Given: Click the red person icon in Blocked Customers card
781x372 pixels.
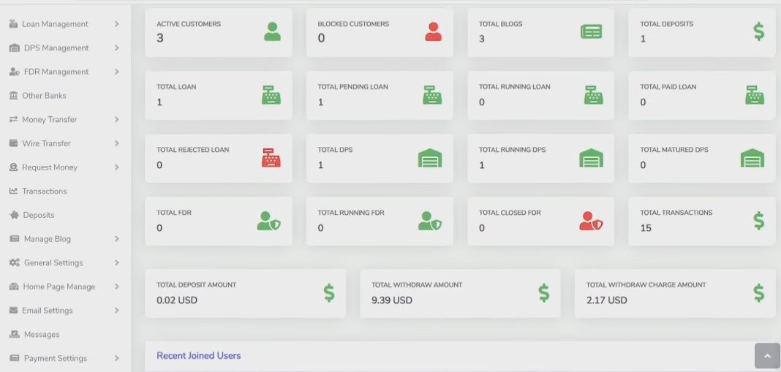Looking at the screenshot, I should (434, 32).
